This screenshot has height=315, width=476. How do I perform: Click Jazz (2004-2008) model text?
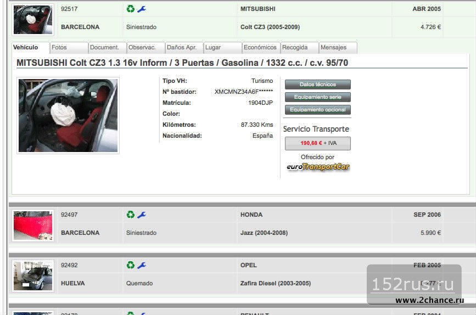(x=264, y=233)
